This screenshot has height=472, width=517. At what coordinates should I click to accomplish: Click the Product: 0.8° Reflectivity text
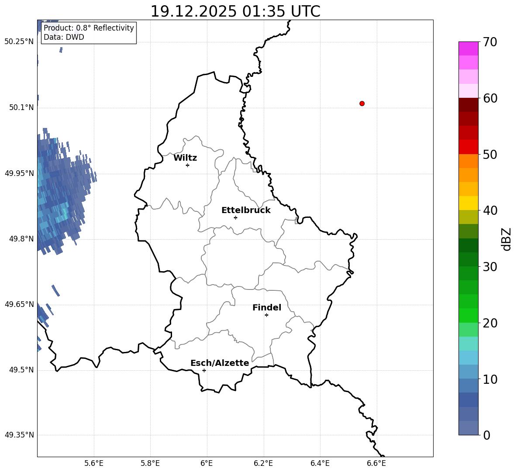click(89, 28)
